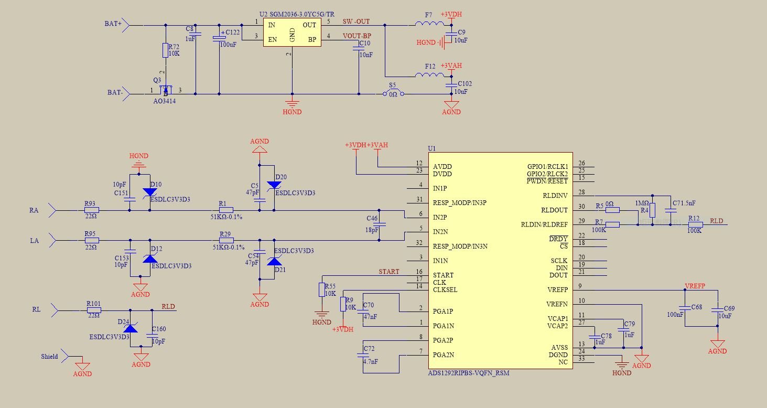767x408 pixels.
Task: Select capacitor C70 47nF
Action: click(x=363, y=312)
